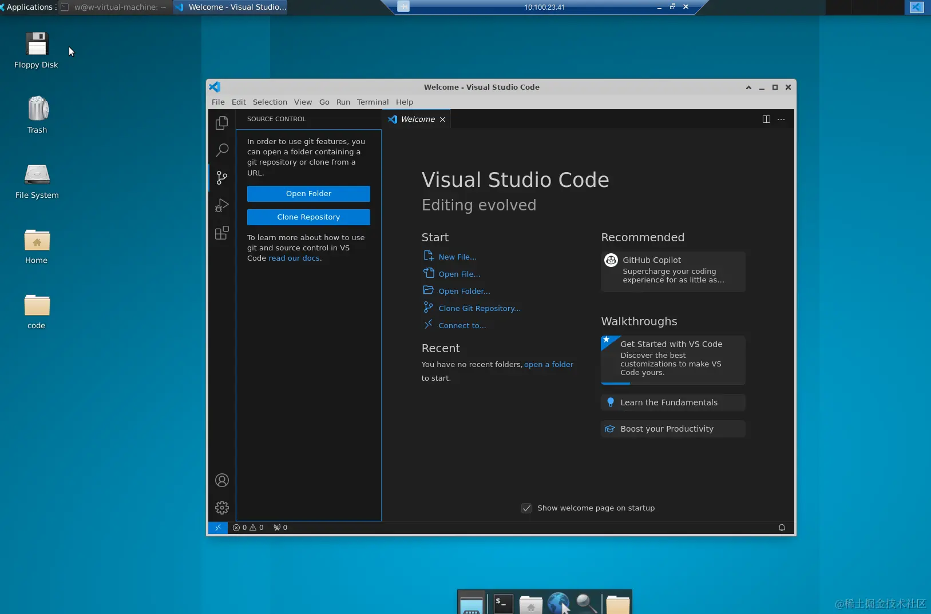Open the editor More Actions ellipsis
931x614 pixels.
coord(781,119)
